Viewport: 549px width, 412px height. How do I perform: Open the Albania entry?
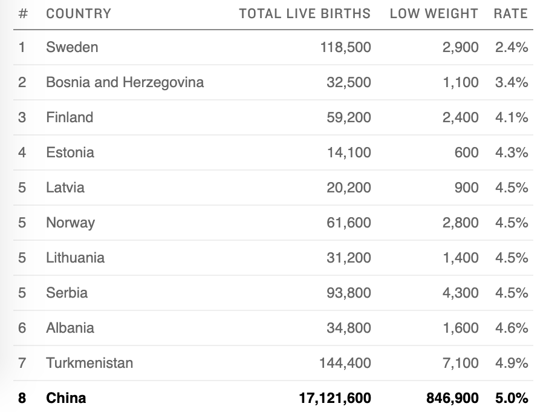pyautogui.click(x=70, y=328)
